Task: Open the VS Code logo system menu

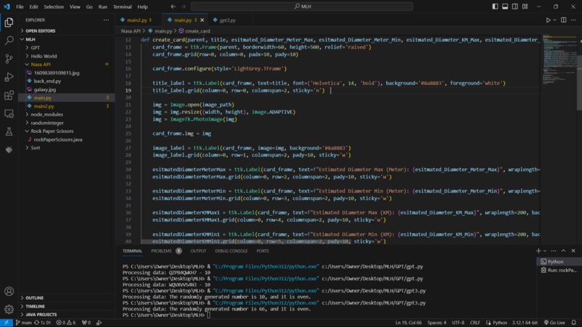Action: point(6,6)
